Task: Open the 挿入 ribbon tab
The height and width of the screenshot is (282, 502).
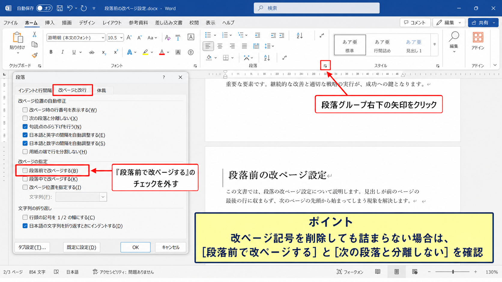Action: (x=50, y=23)
